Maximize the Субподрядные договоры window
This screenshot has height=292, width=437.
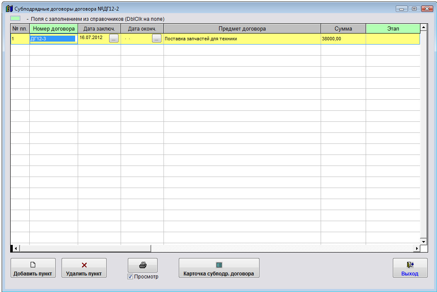(x=414, y=9)
